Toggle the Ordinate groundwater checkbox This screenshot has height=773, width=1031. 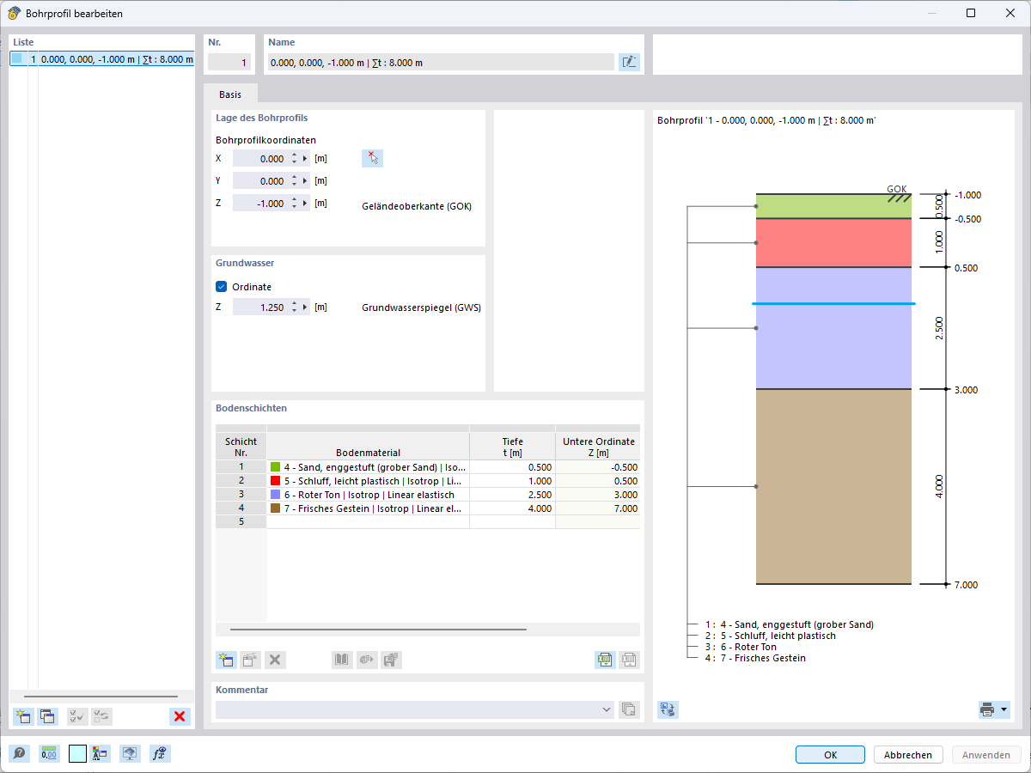(222, 287)
